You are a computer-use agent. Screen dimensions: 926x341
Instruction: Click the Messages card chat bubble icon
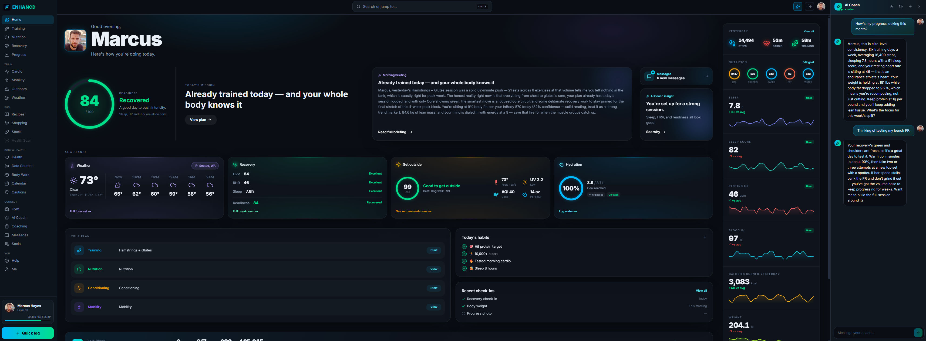(x=649, y=76)
